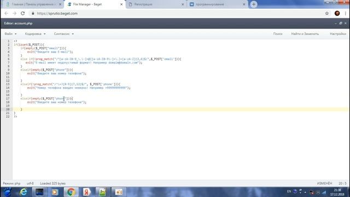The width and height of the screenshot is (350, 197).
Task: Show hidden system tray icons arrow
Action: [x=305, y=192]
